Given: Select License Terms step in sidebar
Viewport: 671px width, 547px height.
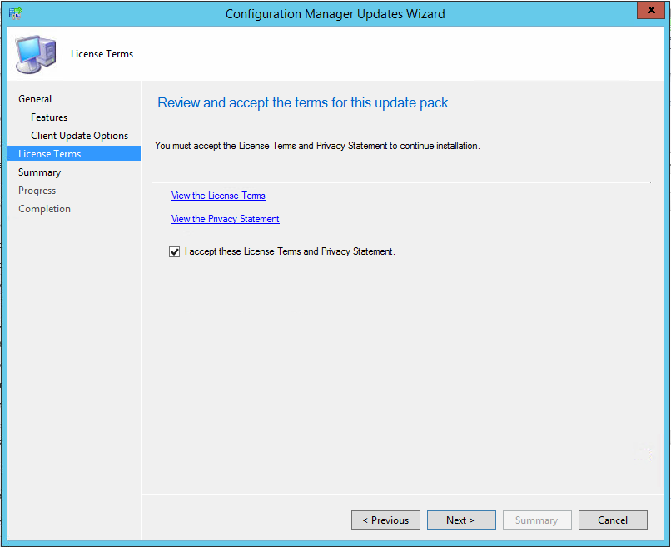Looking at the screenshot, I should pos(74,154).
